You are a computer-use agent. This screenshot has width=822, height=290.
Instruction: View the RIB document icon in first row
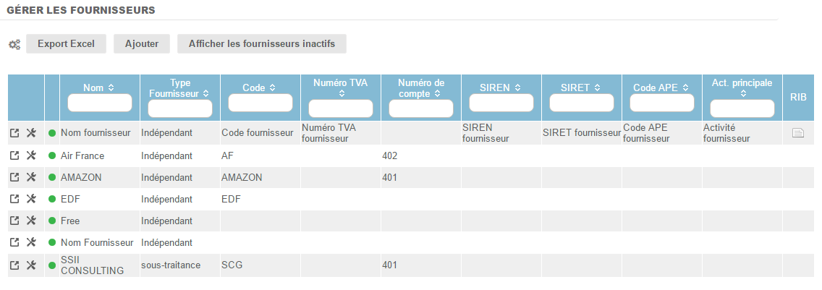(798, 132)
